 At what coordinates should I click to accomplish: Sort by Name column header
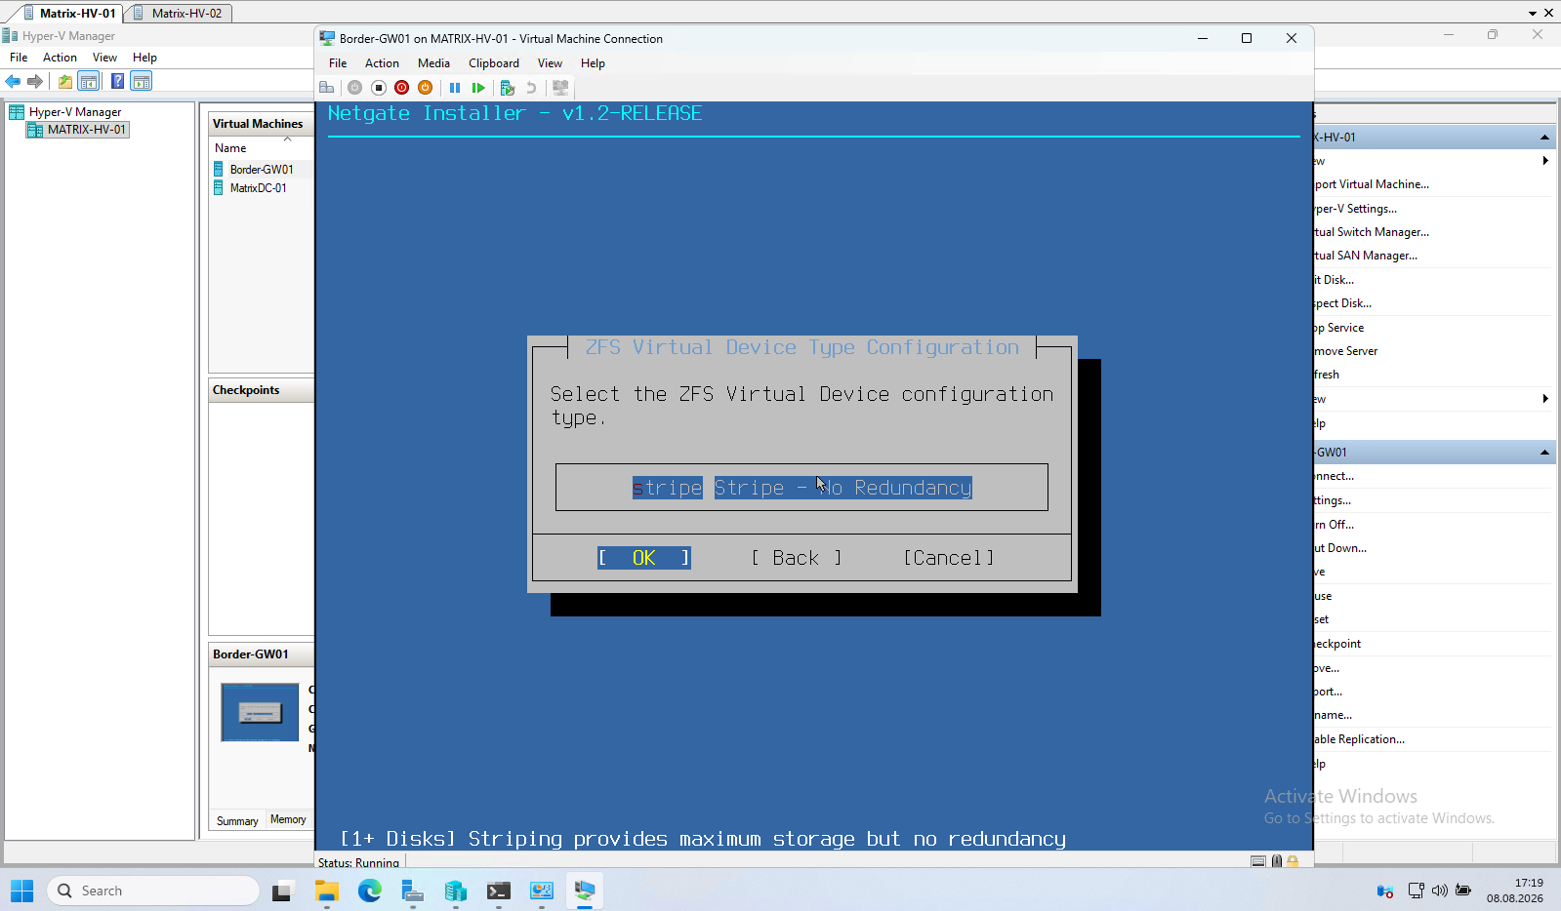pos(230,148)
